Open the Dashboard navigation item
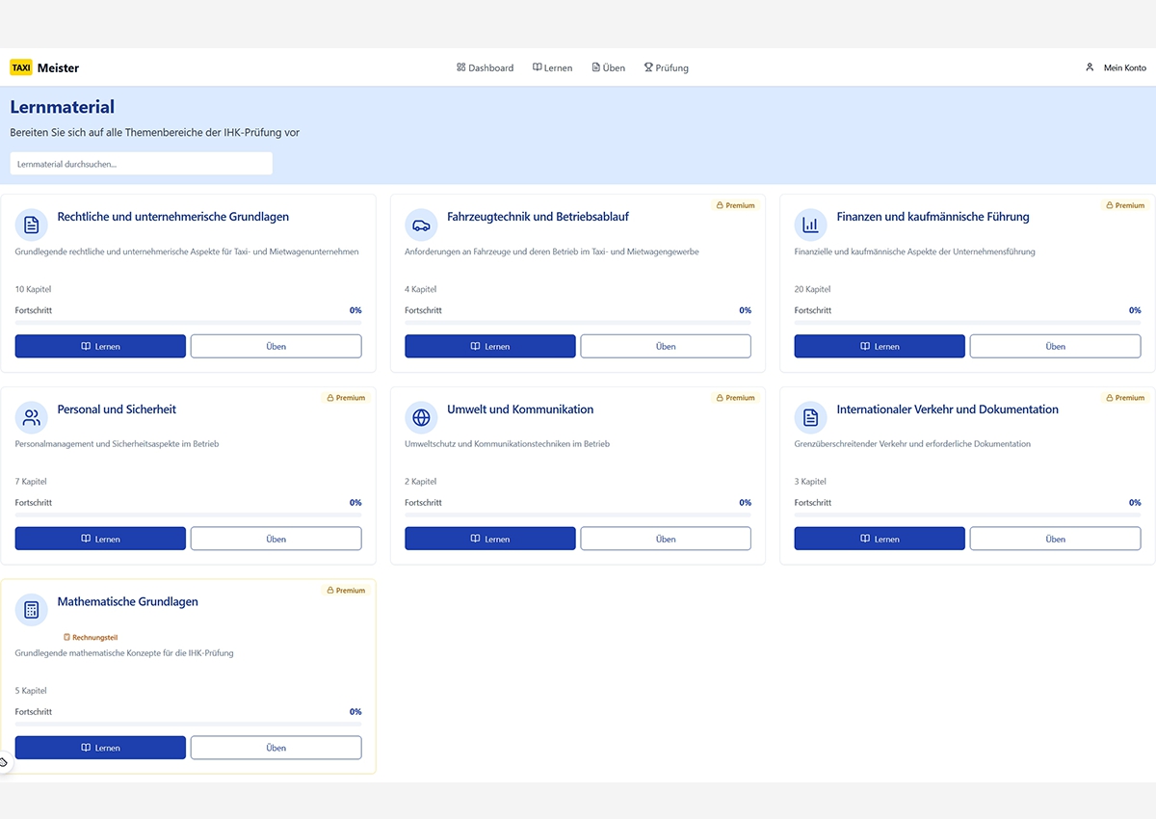Screen dimensions: 1156x819 coord(486,67)
